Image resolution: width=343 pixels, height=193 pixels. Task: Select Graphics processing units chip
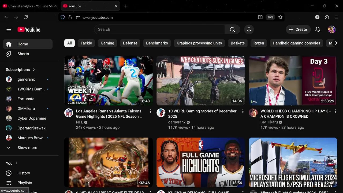click(199, 43)
